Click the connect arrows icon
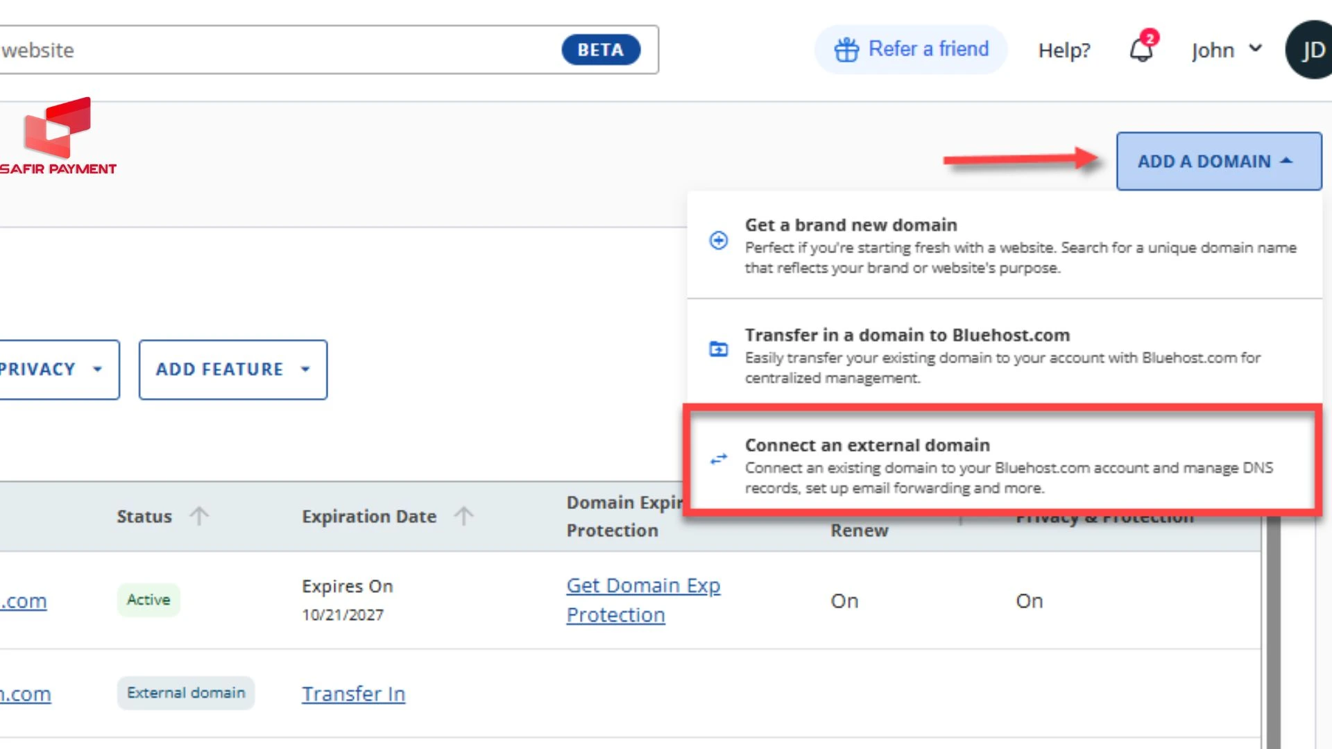 click(x=719, y=459)
